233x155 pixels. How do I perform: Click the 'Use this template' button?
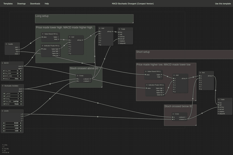223,4
